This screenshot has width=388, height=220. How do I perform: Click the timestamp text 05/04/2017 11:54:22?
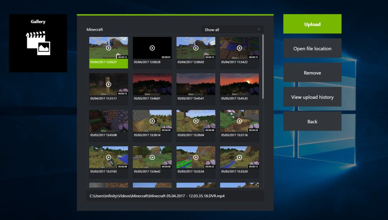point(234,62)
